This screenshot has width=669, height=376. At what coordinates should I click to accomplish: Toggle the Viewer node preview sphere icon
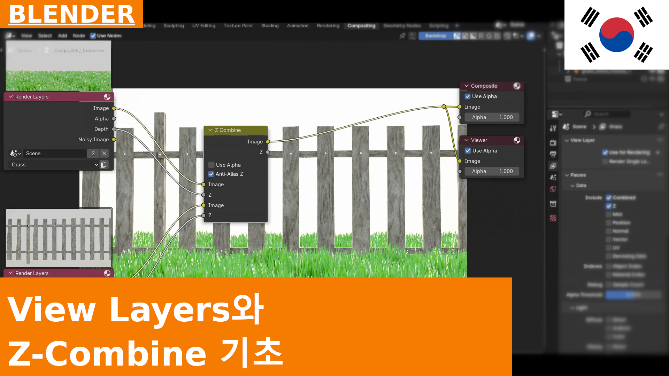coord(517,140)
